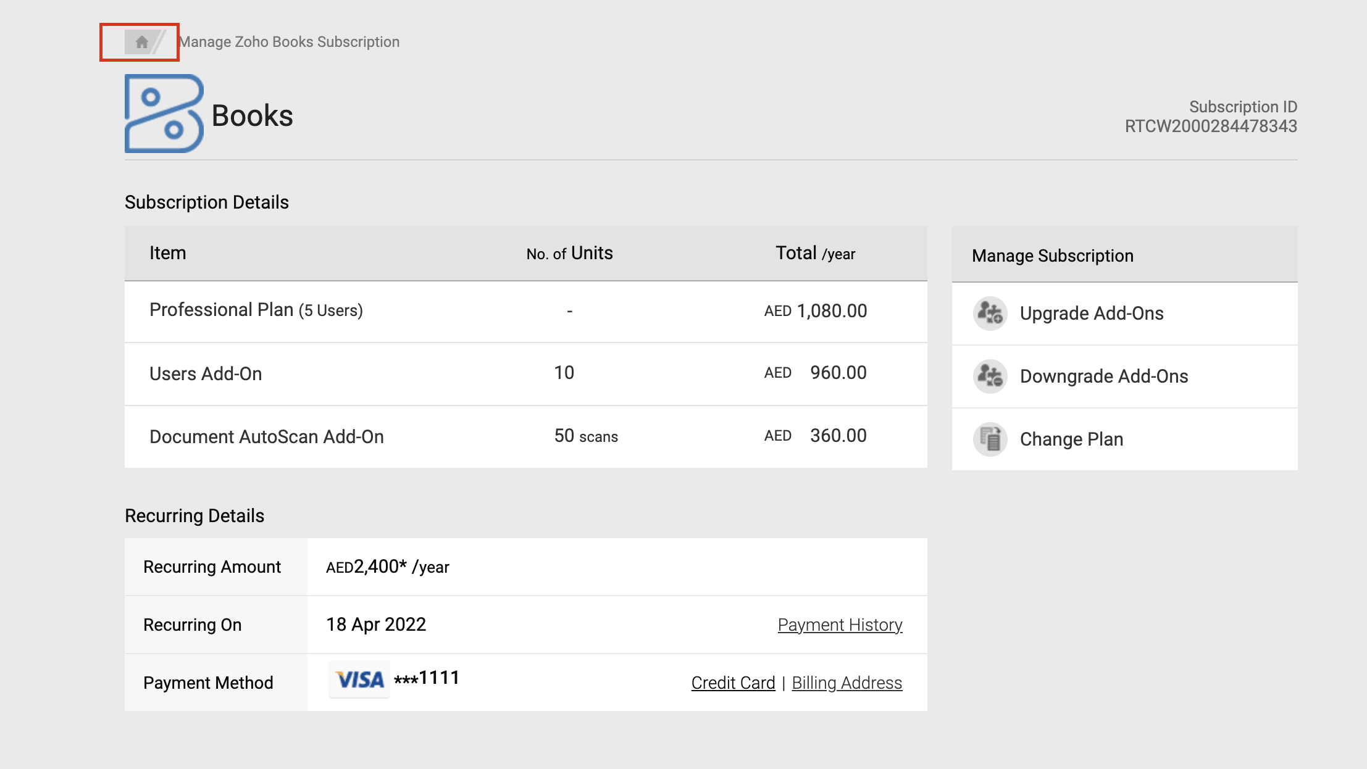
Task: Click the Credit Card link
Action: click(733, 683)
